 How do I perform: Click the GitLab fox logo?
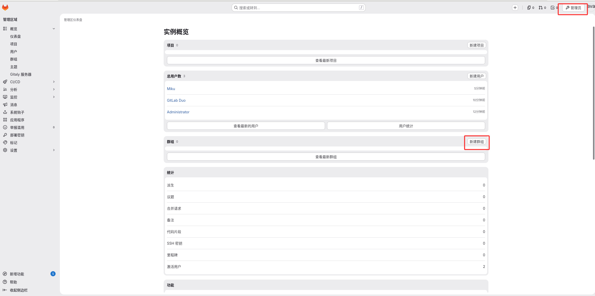pos(5,8)
